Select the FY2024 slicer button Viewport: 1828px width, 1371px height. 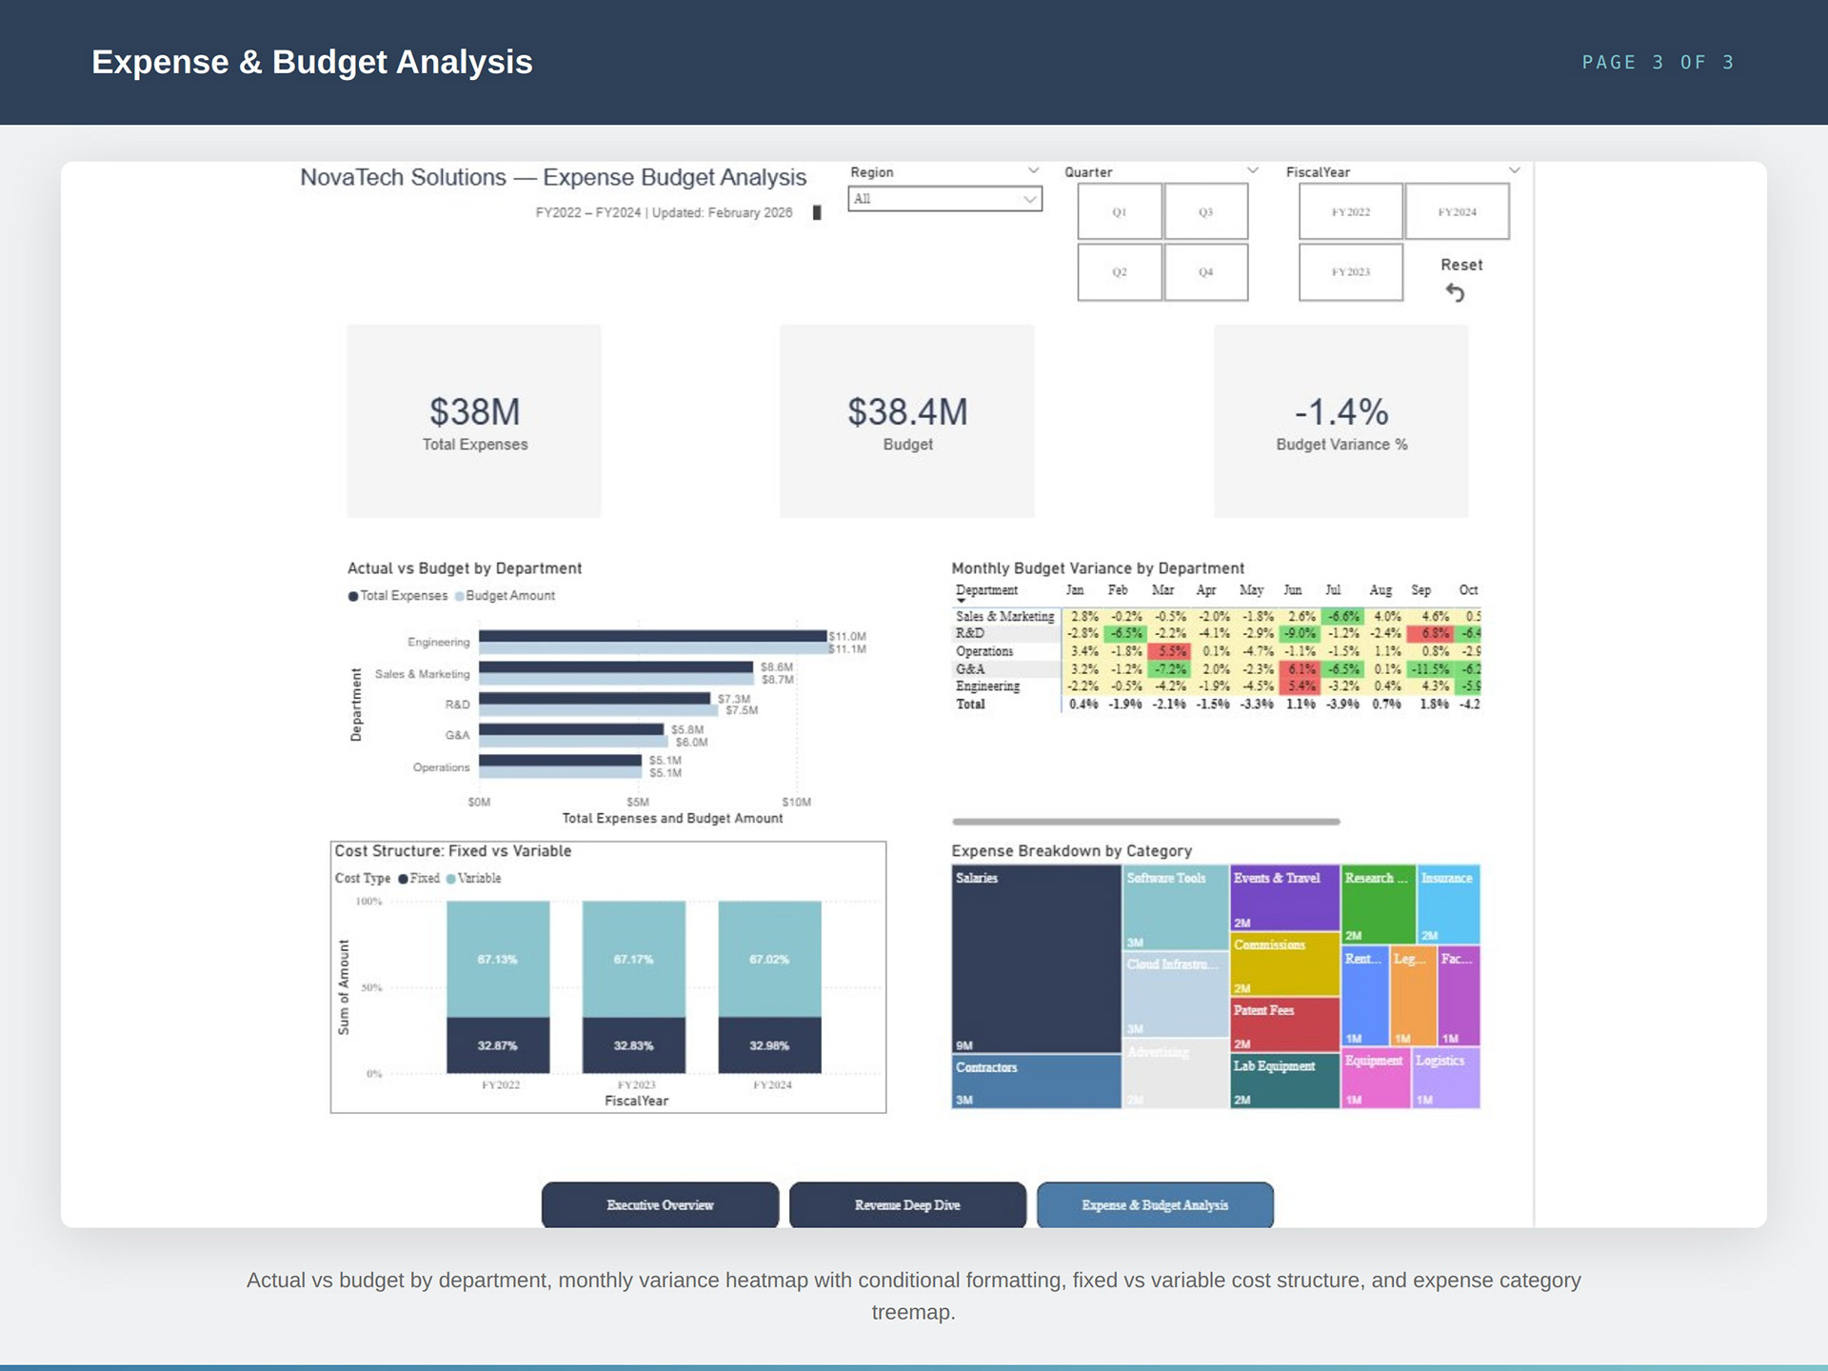(1457, 211)
